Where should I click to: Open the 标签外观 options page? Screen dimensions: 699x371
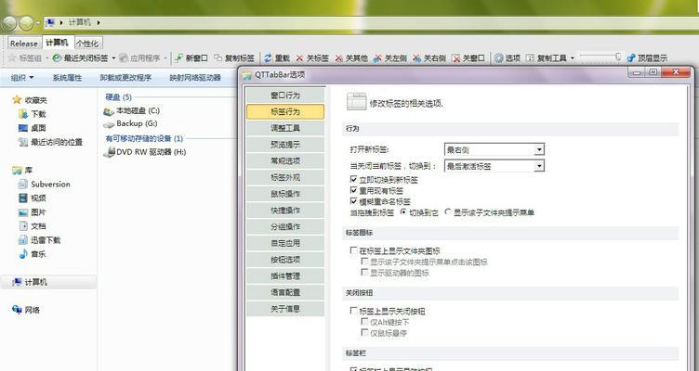point(285,177)
